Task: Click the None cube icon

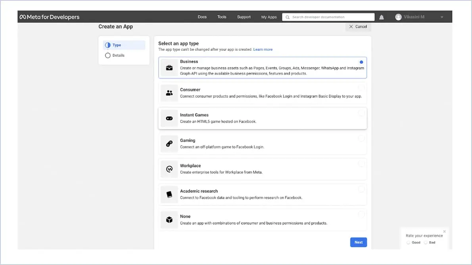Action: coord(169,220)
